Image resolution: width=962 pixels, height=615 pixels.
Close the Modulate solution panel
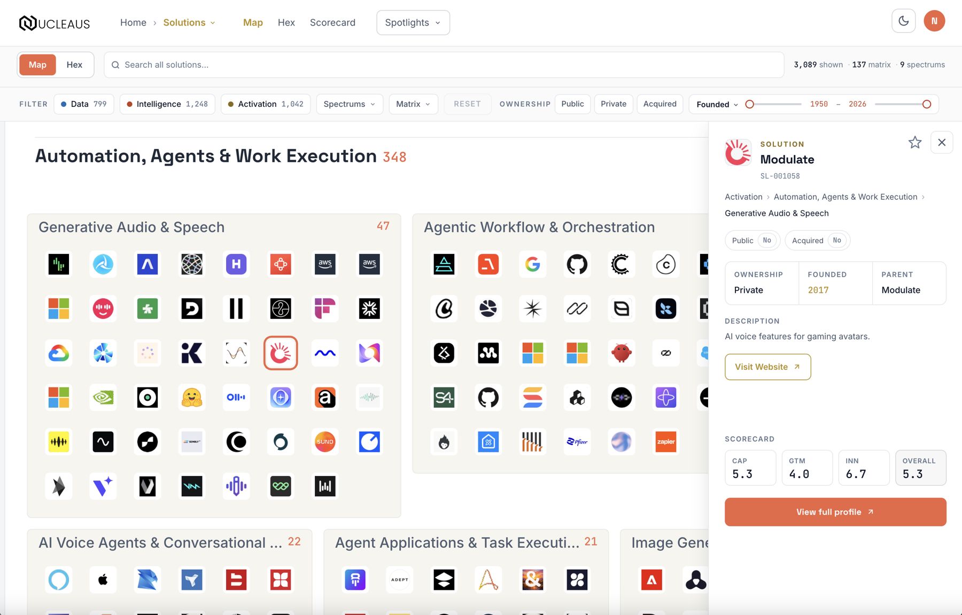pos(942,142)
